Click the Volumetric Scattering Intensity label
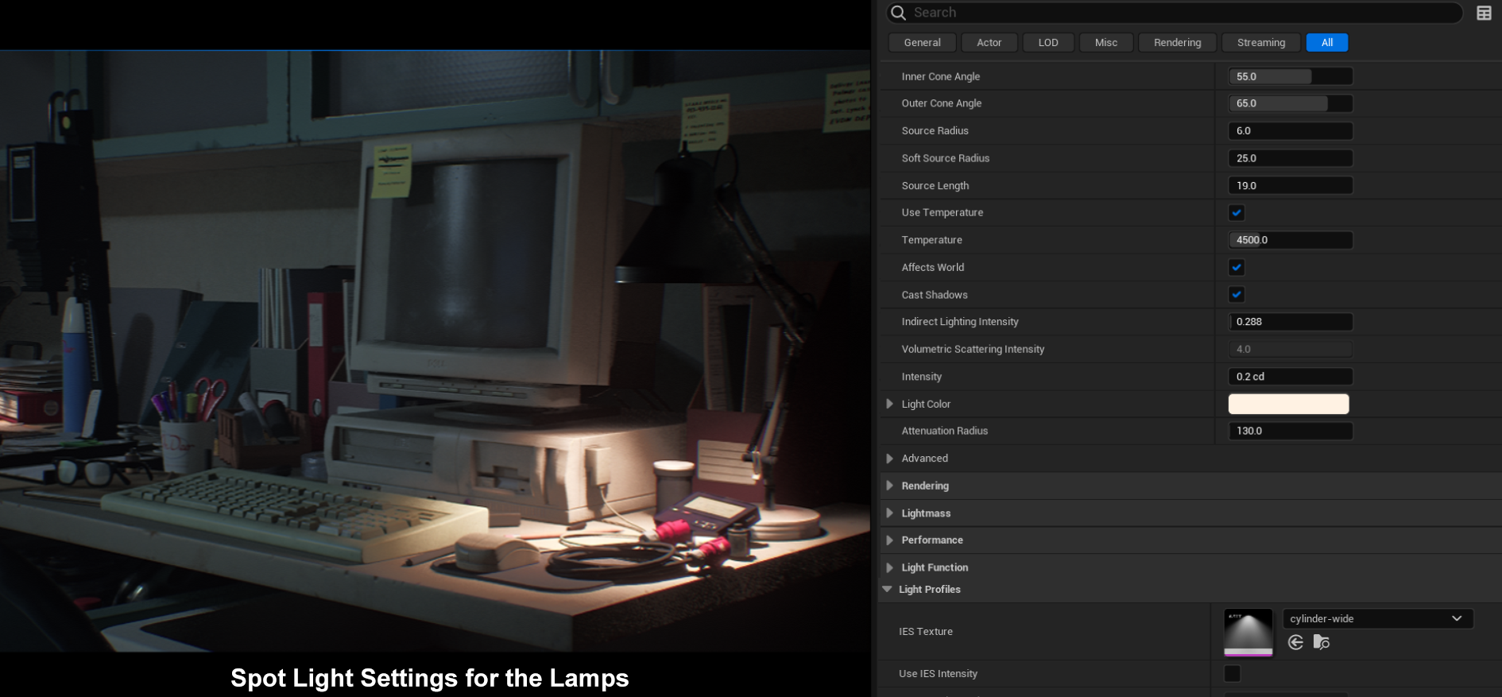This screenshot has height=697, width=1502. coord(973,349)
